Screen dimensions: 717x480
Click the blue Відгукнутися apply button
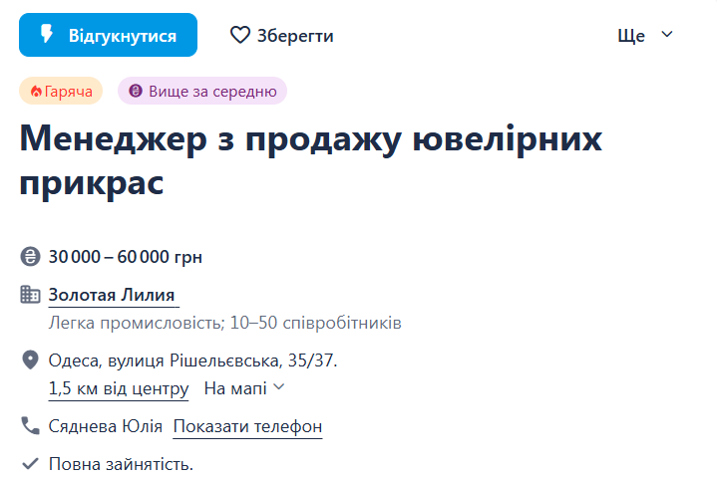(x=108, y=35)
